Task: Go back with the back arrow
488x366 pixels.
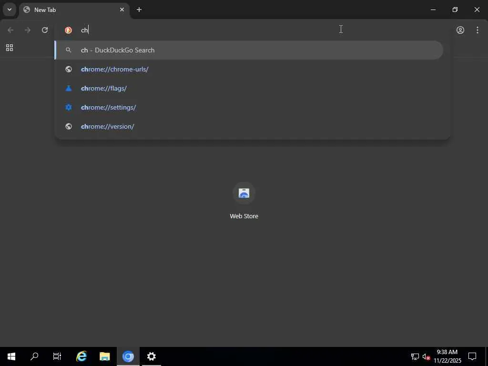Action: 10,30
